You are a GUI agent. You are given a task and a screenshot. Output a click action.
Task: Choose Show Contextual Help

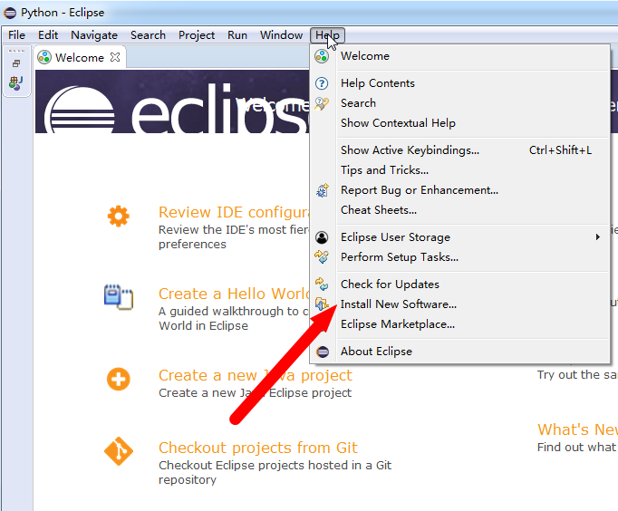pos(460,123)
